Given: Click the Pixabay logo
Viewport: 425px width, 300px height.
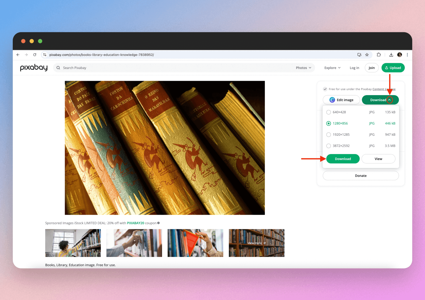Looking at the screenshot, I should click(33, 68).
